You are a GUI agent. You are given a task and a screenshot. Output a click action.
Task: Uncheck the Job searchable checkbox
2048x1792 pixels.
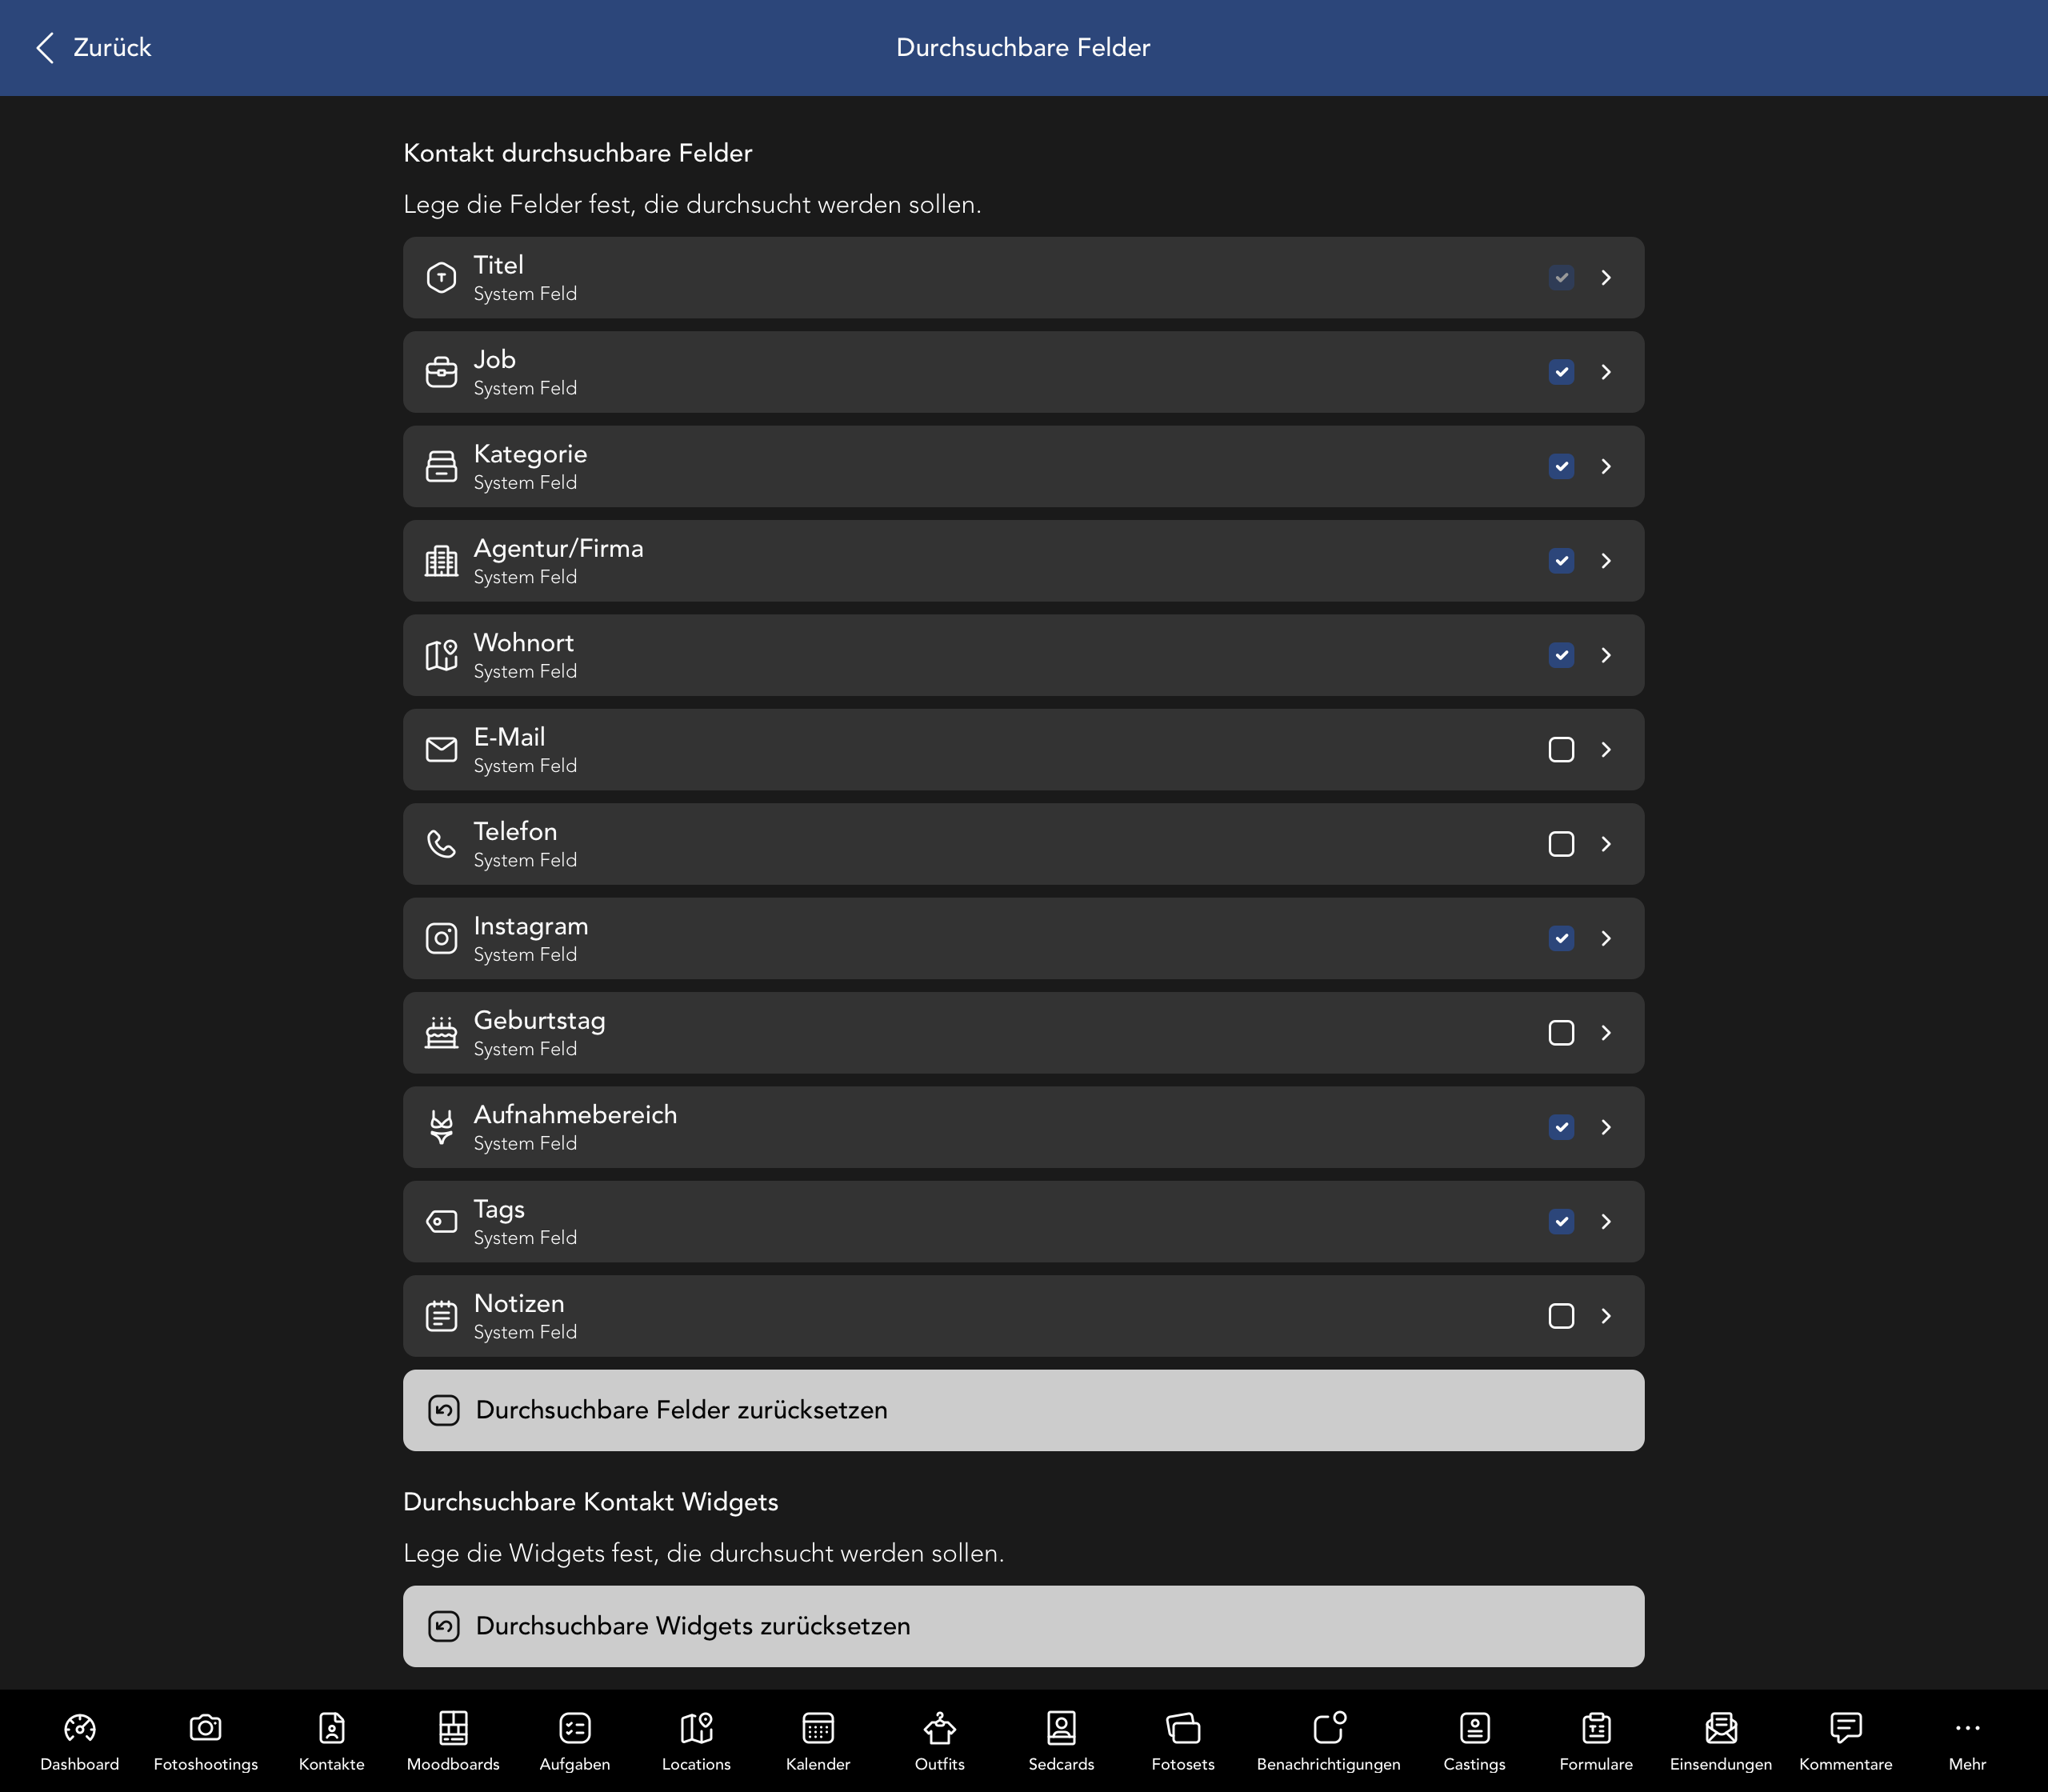[1561, 372]
